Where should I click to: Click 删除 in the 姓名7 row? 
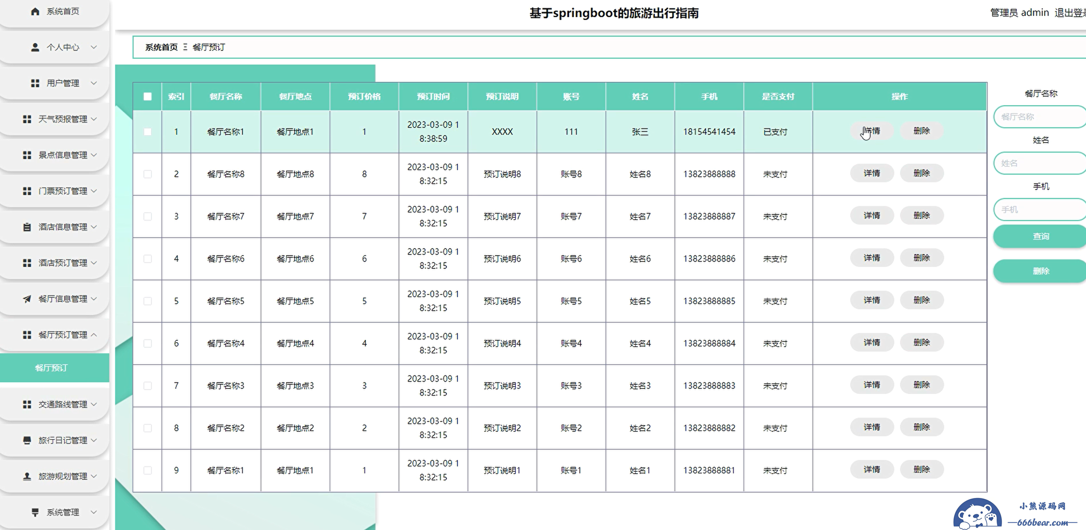(922, 215)
